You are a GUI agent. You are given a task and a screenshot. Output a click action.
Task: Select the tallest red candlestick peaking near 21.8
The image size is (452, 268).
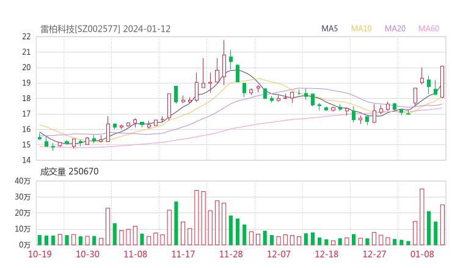[224, 63]
